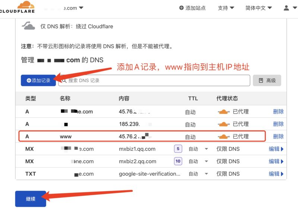
Task: Delete the first A record ending e.com
Action: (278, 112)
